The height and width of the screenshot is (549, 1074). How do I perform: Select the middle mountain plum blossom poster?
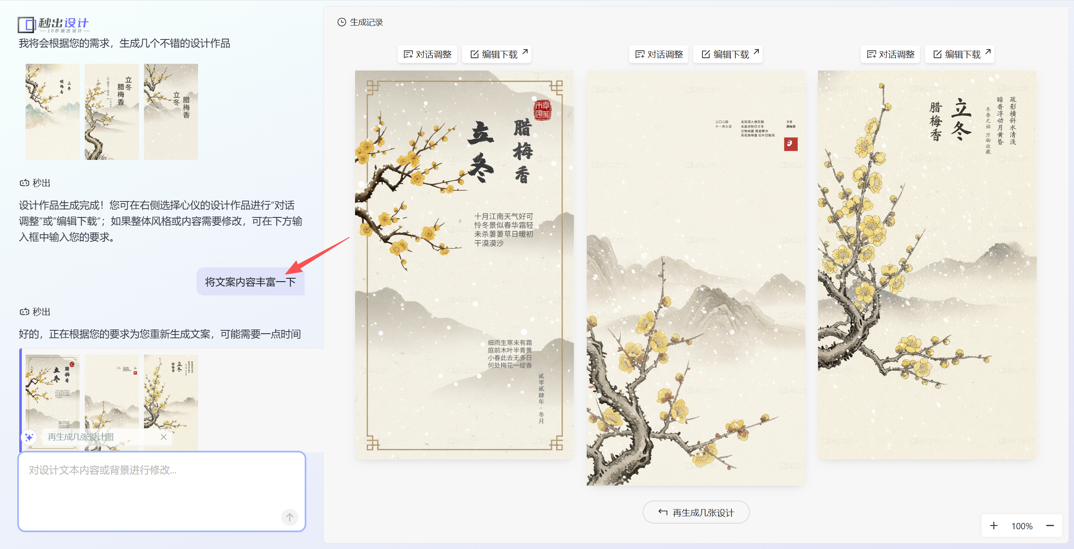click(x=696, y=278)
